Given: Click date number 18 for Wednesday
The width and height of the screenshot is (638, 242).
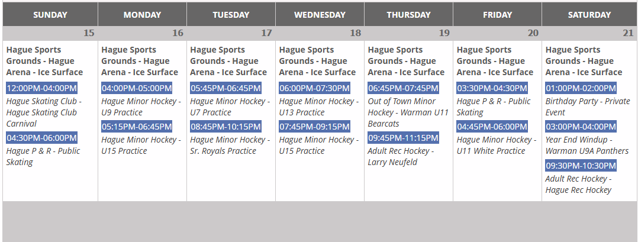Looking at the screenshot, I should coord(355,33).
